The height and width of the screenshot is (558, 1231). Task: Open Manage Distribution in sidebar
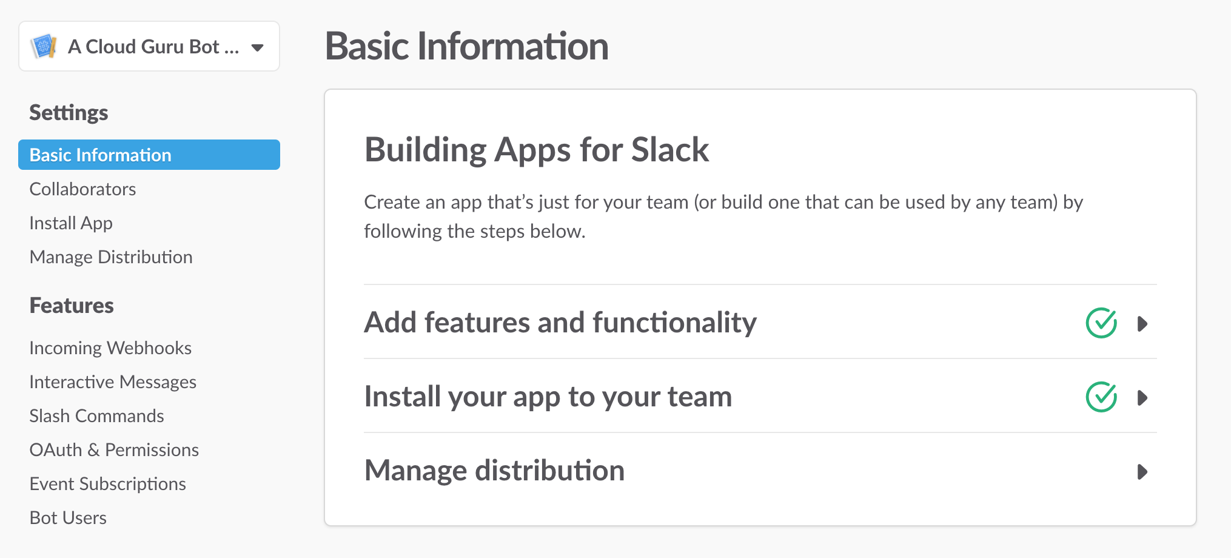tap(111, 257)
